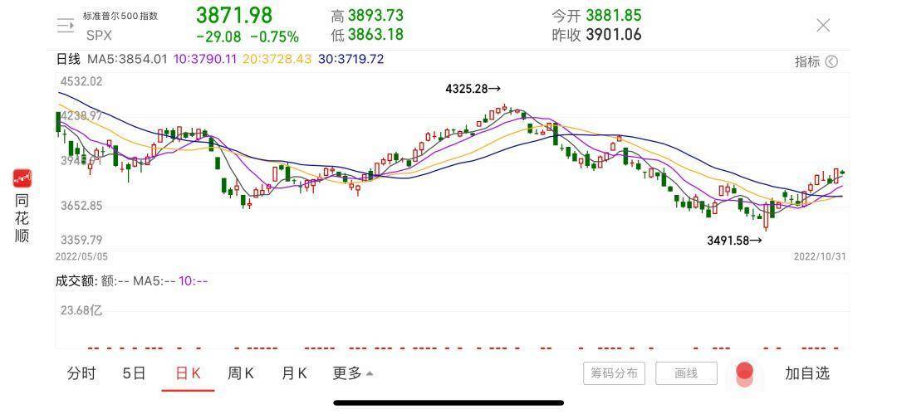Open the stock list menu icon
Screen dimensions: 897x414
pyautogui.click(x=66, y=25)
